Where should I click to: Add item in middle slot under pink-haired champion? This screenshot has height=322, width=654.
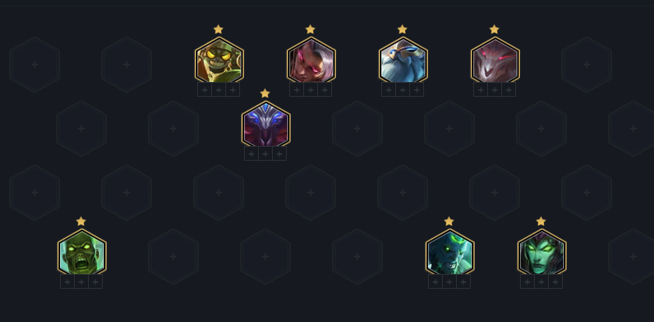(x=311, y=90)
